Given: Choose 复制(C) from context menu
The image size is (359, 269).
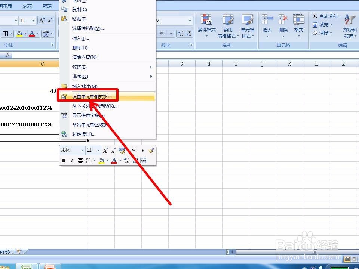Looking at the screenshot, I should tap(108, 10).
